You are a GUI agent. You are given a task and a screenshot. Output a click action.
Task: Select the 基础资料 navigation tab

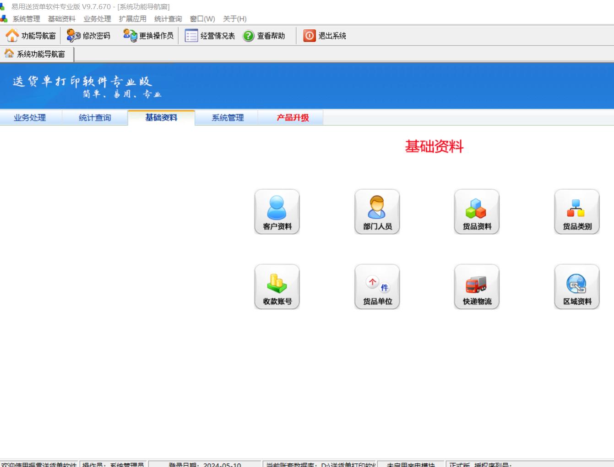point(161,117)
